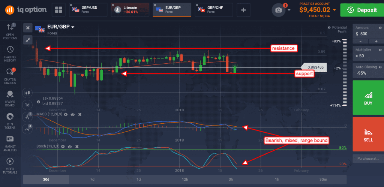Click the Amount help icon
The height and width of the screenshot is (187, 384).
(x=380, y=28)
